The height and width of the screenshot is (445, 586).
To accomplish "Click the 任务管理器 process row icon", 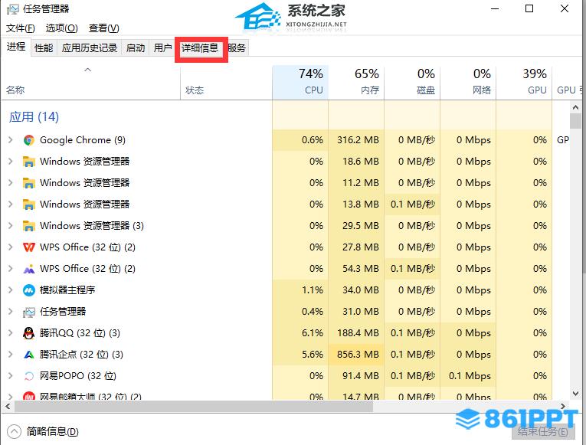I will pyautogui.click(x=29, y=312).
